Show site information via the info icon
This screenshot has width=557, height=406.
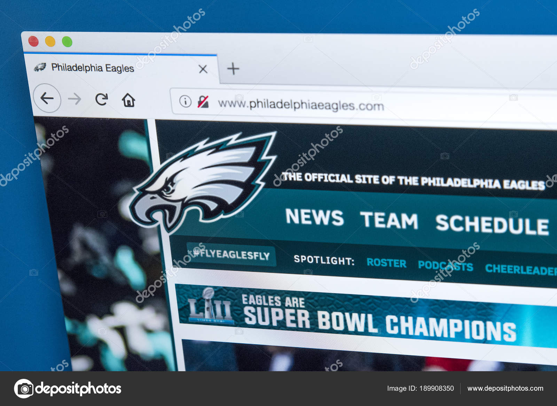click(185, 102)
